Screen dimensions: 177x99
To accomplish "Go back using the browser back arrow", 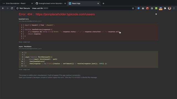I will 3,8.
